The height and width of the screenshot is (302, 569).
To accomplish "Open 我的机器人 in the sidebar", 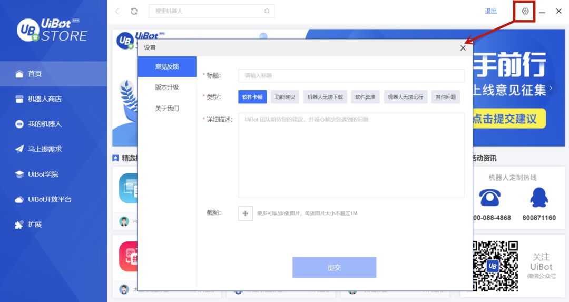I will [x=53, y=124].
